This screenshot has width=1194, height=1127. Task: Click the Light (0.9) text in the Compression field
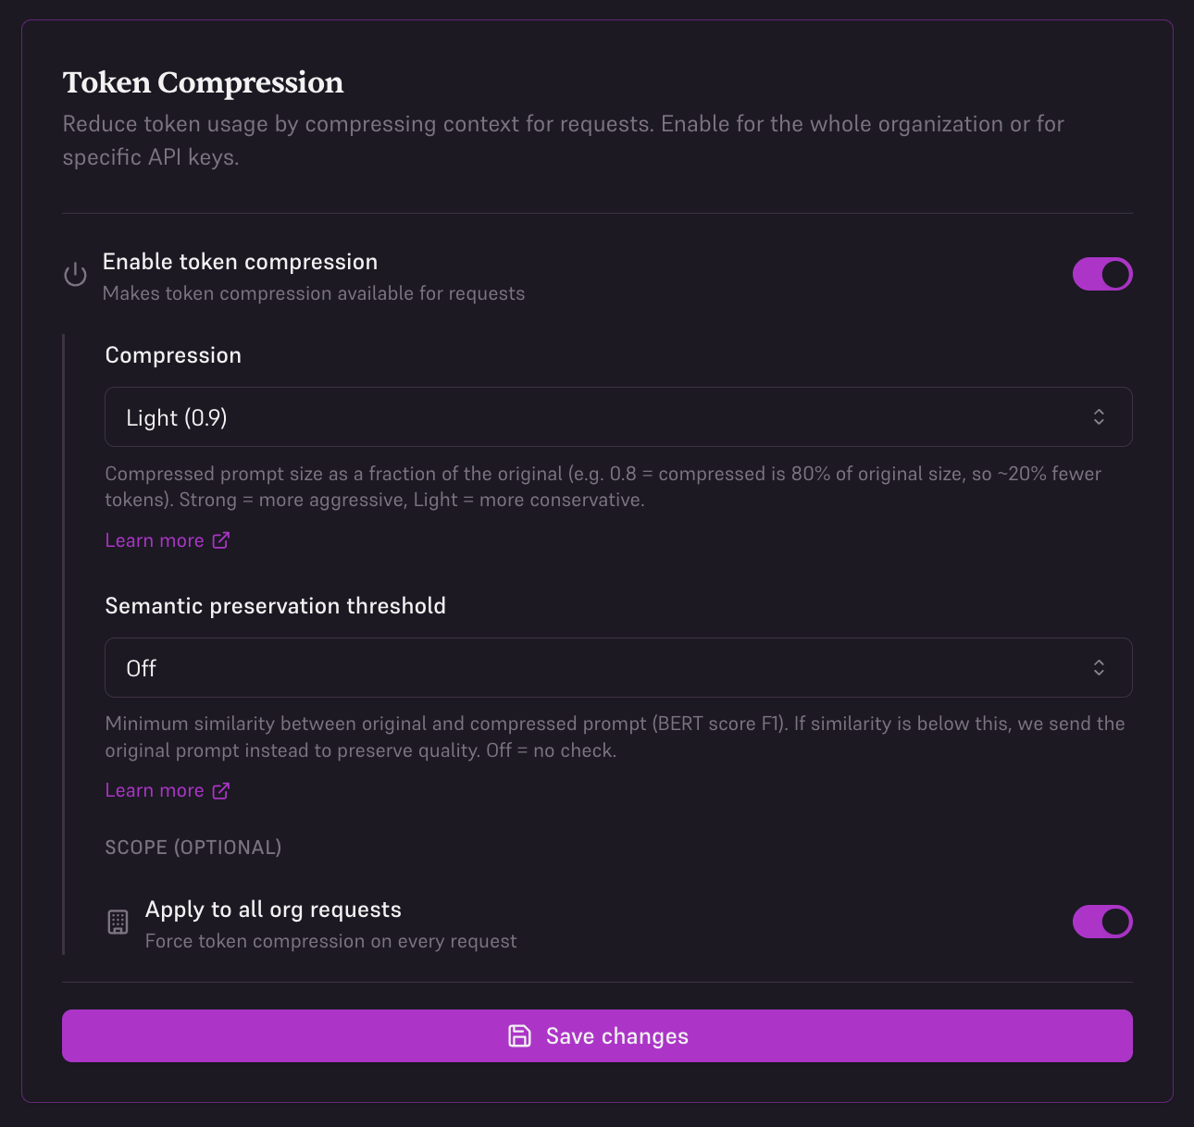tap(176, 417)
